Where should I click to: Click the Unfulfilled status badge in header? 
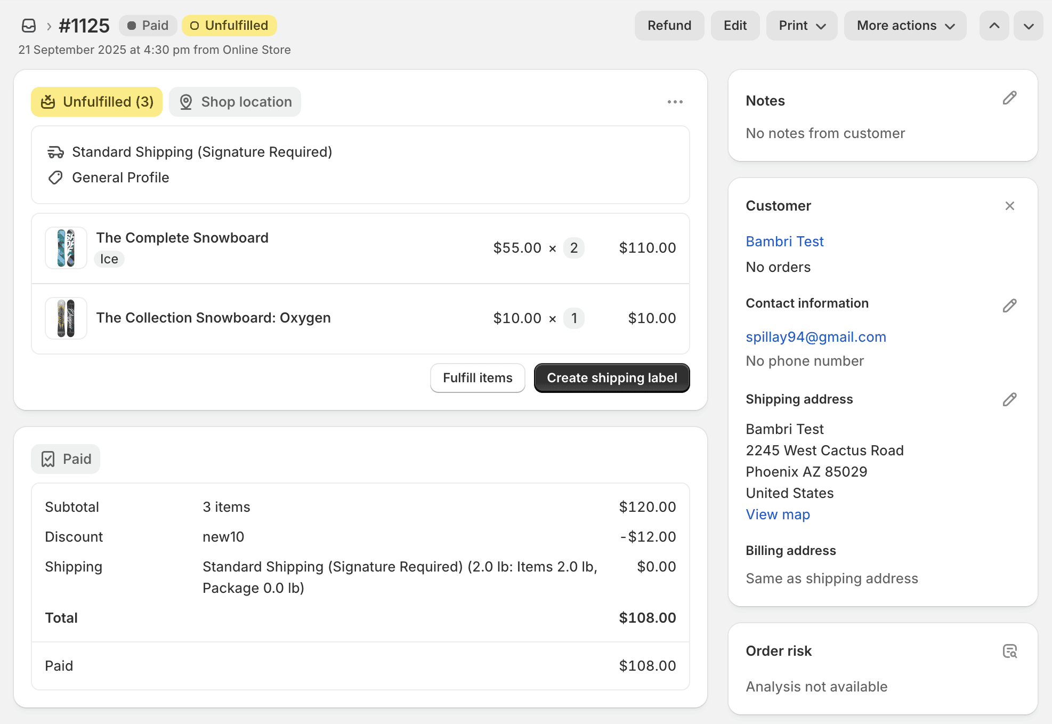tap(229, 26)
